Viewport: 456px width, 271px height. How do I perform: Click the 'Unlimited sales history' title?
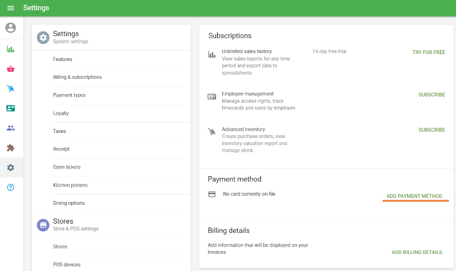coord(247,51)
